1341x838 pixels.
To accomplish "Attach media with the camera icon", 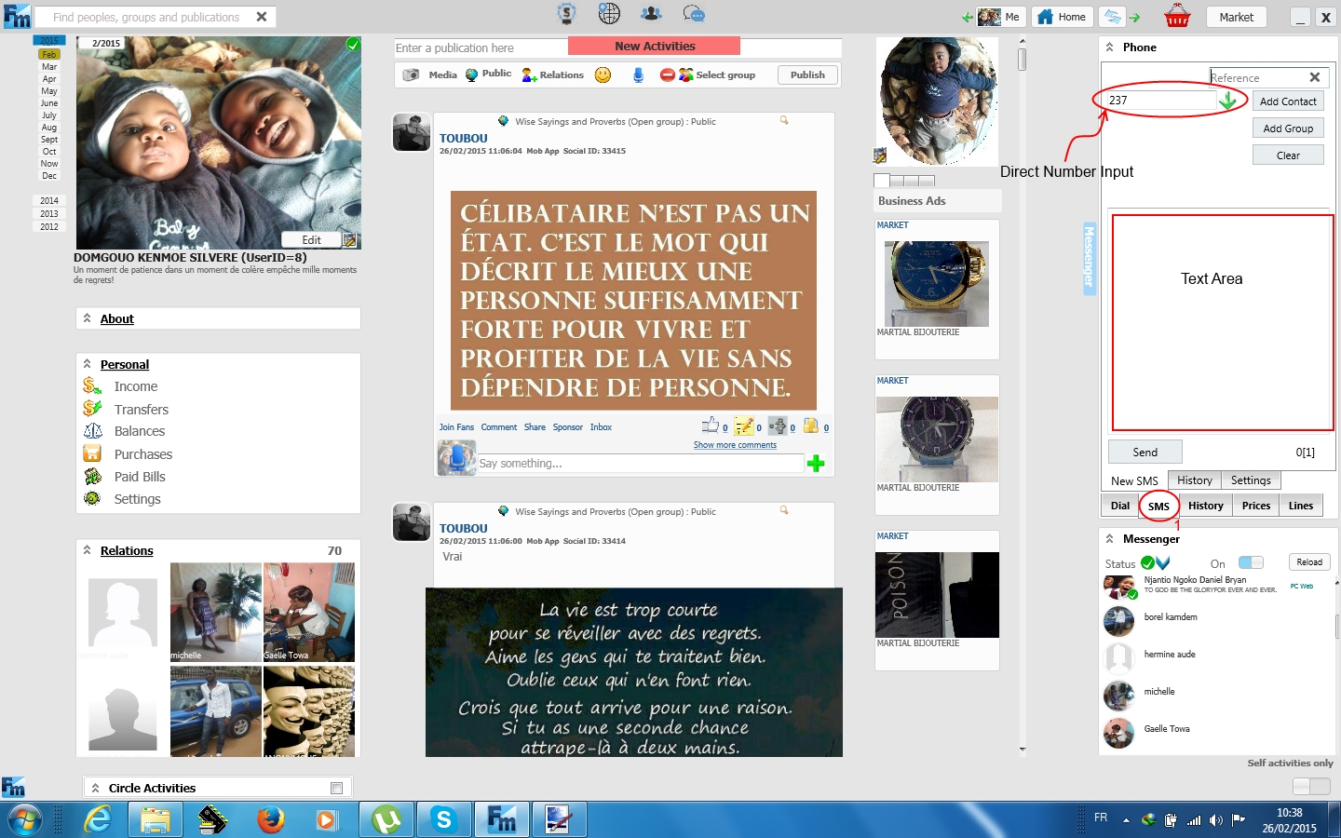I will 411,74.
